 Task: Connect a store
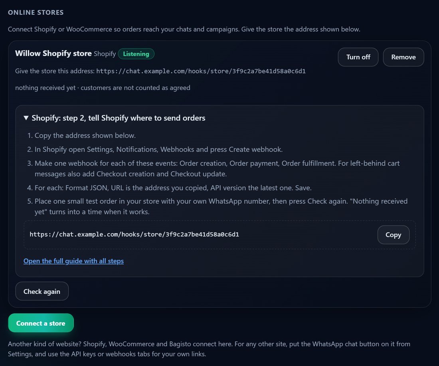pos(41,323)
